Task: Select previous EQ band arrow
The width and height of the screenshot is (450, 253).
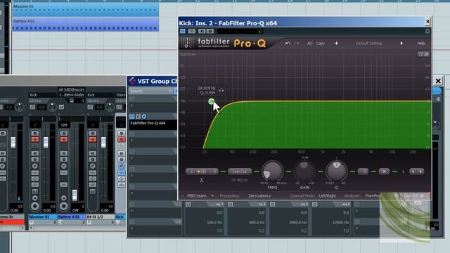Action: [x=413, y=171]
